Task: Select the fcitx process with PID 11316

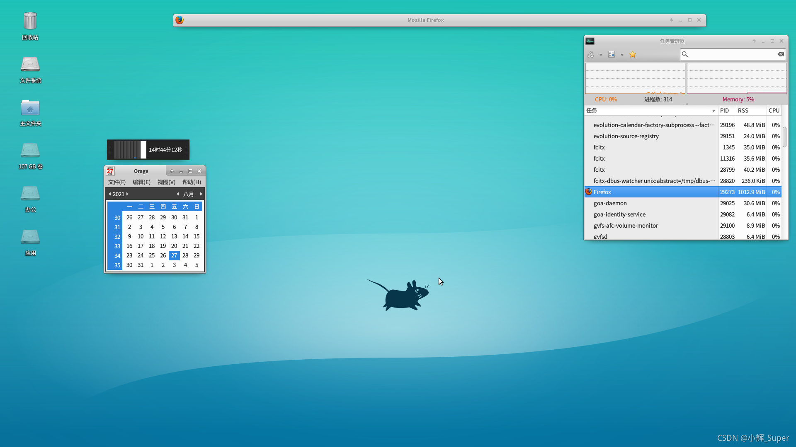Action: click(683, 159)
